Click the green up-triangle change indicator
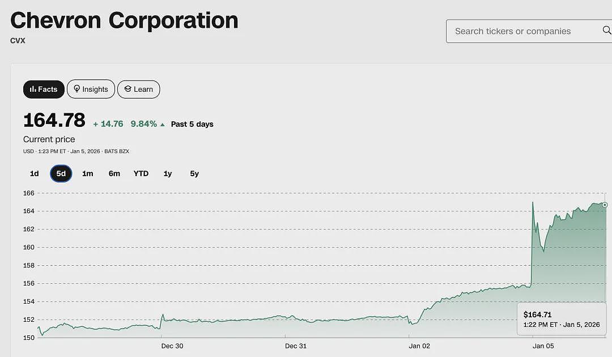 coord(163,125)
